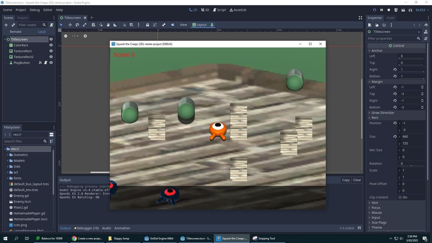Toggle Grid Snap in the canvas toolbar
432x243 pixels.
[131, 25]
